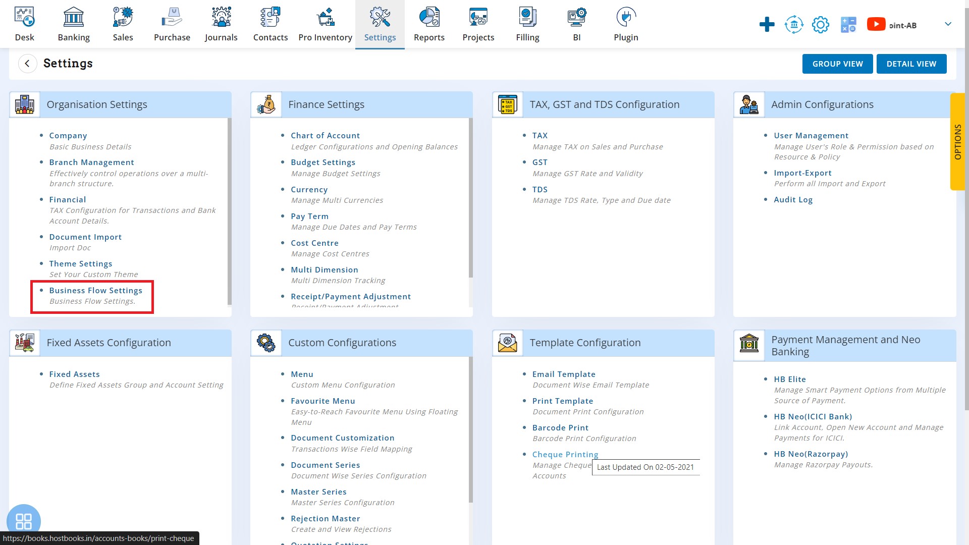The image size is (969, 545).
Task: Select the Sales menu item
Action: [123, 24]
